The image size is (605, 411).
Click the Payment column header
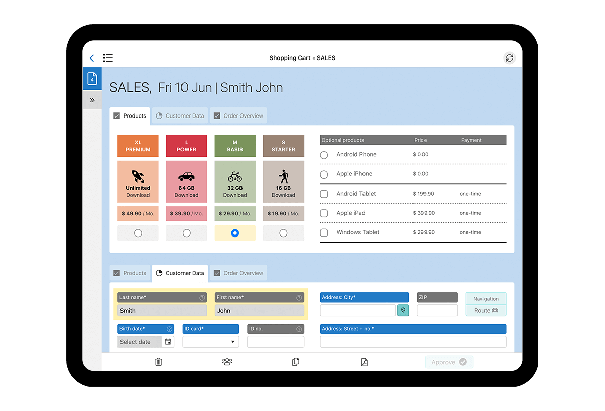pyautogui.click(x=471, y=140)
